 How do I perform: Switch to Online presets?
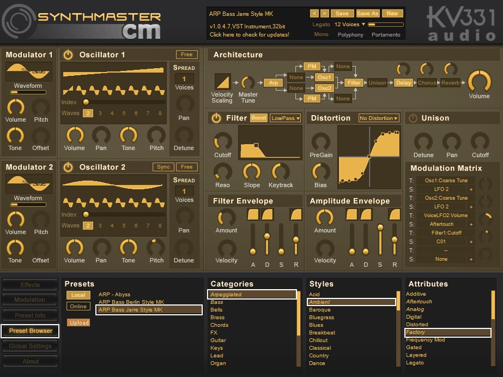78,307
